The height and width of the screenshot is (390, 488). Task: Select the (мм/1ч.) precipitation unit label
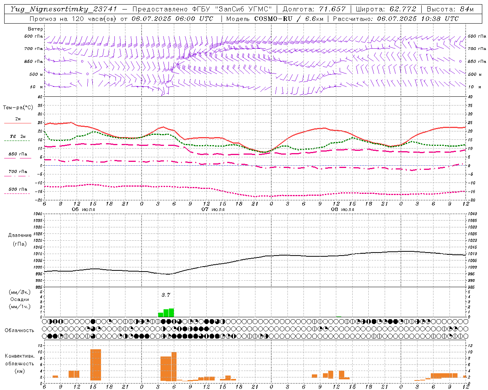pos(19,307)
